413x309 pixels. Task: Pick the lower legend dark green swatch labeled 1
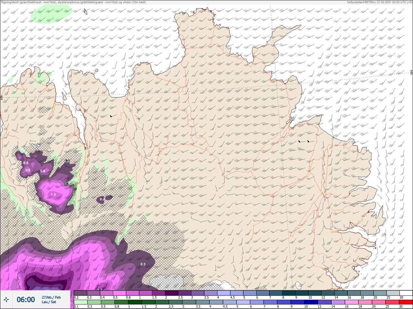[x=134, y=302]
